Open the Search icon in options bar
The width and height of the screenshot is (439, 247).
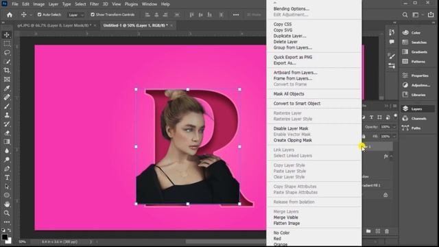(405, 15)
